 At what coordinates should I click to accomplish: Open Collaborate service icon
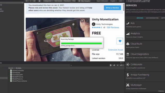pos(128,64)
